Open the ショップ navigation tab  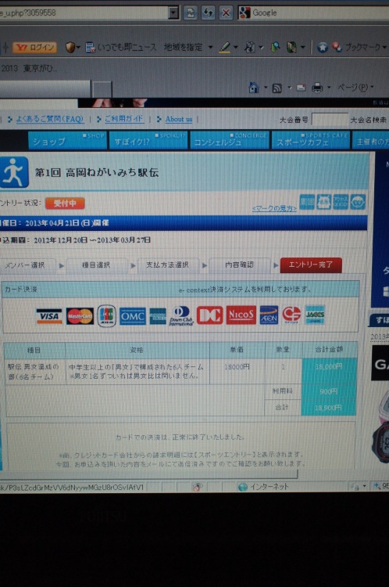coord(67,140)
